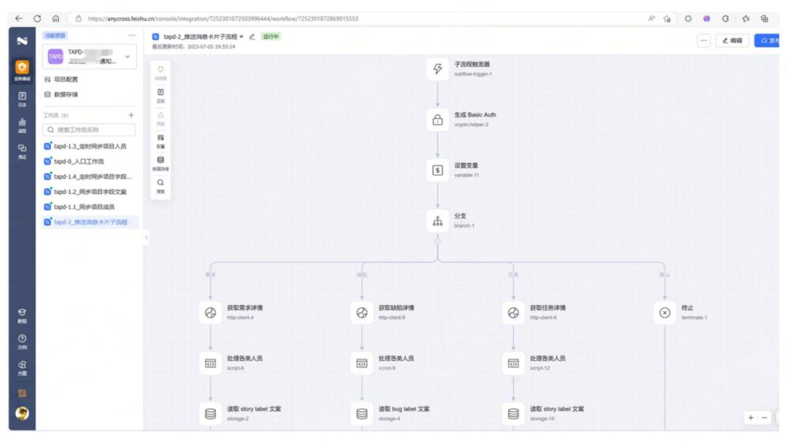Collapse the left workflow list panel
Image resolution: width=788 pixels, height=444 pixels.
click(145, 237)
